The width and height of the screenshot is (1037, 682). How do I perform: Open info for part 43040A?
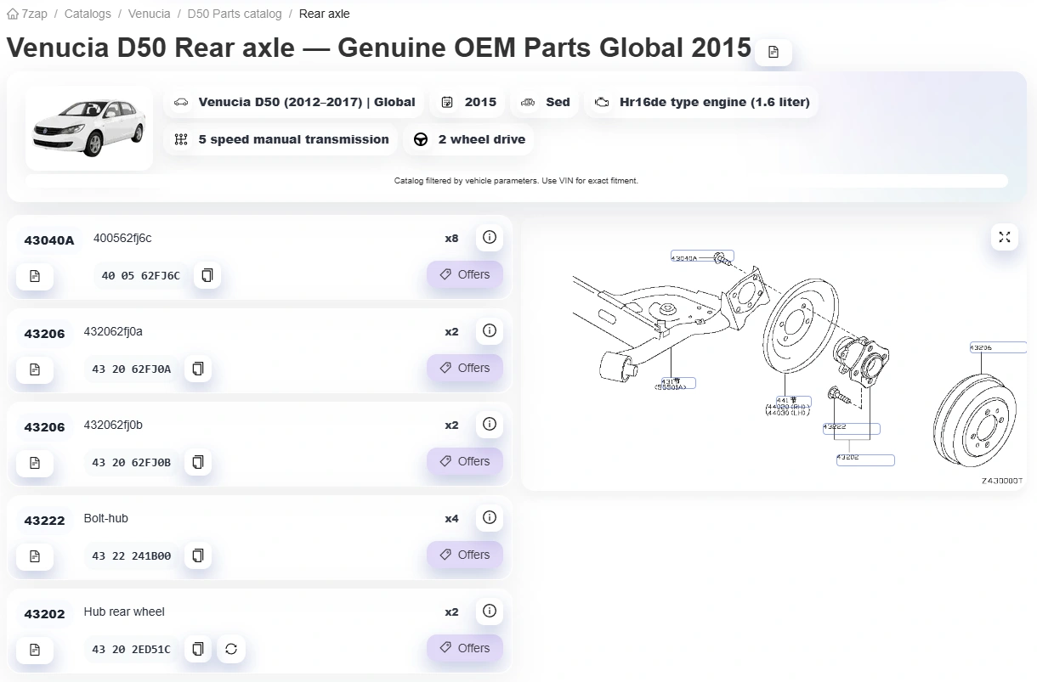[489, 238]
